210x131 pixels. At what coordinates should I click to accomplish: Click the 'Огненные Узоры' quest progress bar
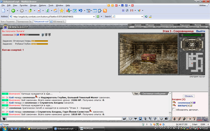(40, 41)
